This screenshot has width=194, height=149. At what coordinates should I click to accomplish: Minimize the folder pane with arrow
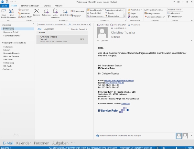click(x=33, y=23)
